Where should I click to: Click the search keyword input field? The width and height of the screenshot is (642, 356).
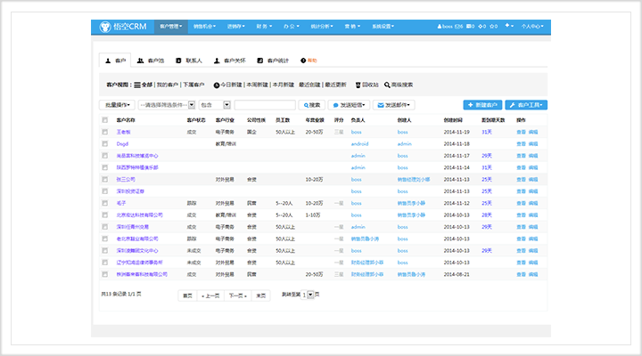(265, 104)
